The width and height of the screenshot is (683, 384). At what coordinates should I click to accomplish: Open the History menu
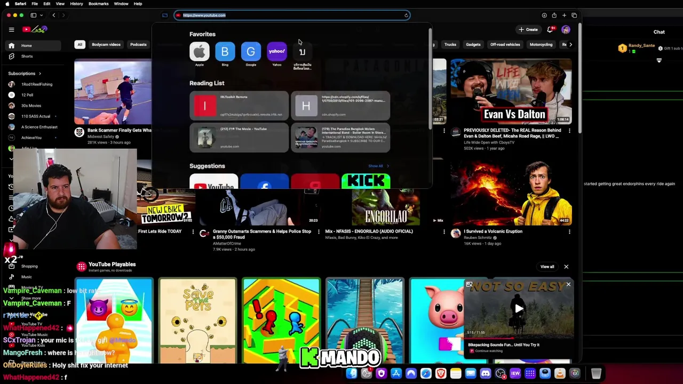76,4
